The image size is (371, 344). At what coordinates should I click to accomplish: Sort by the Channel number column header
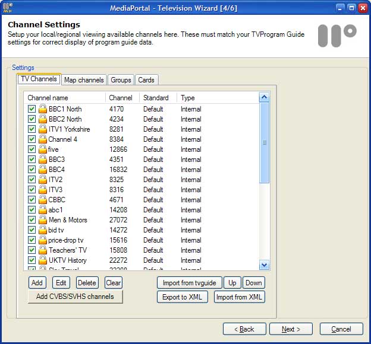122,98
